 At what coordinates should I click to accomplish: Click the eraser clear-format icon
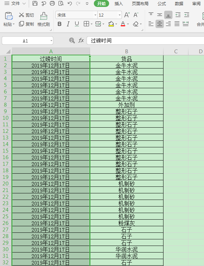(x=136, y=24)
